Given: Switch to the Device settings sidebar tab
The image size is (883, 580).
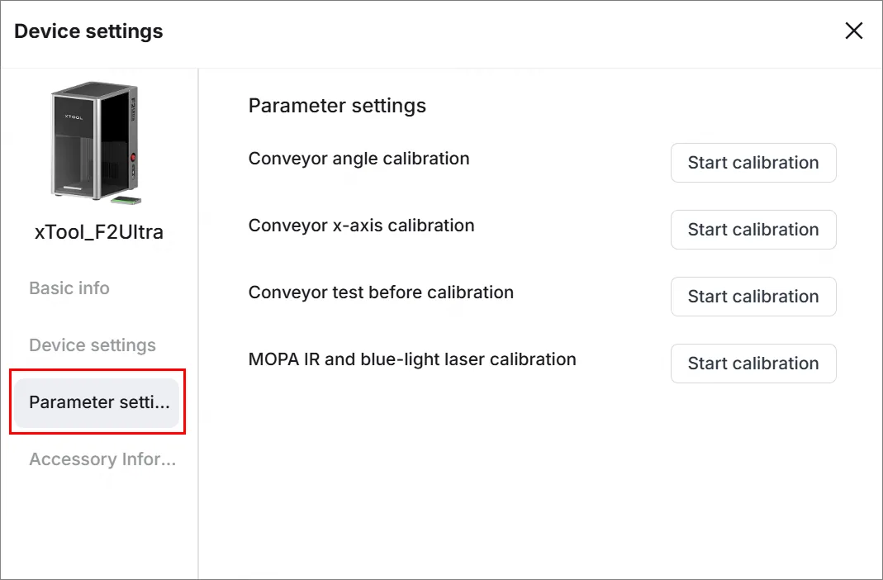Looking at the screenshot, I should [93, 345].
